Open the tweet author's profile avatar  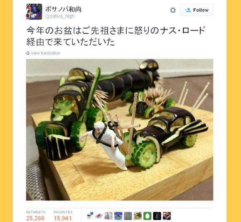(34, 12)
